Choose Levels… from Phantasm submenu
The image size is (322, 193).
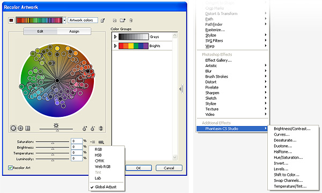(x=281, y=169)
